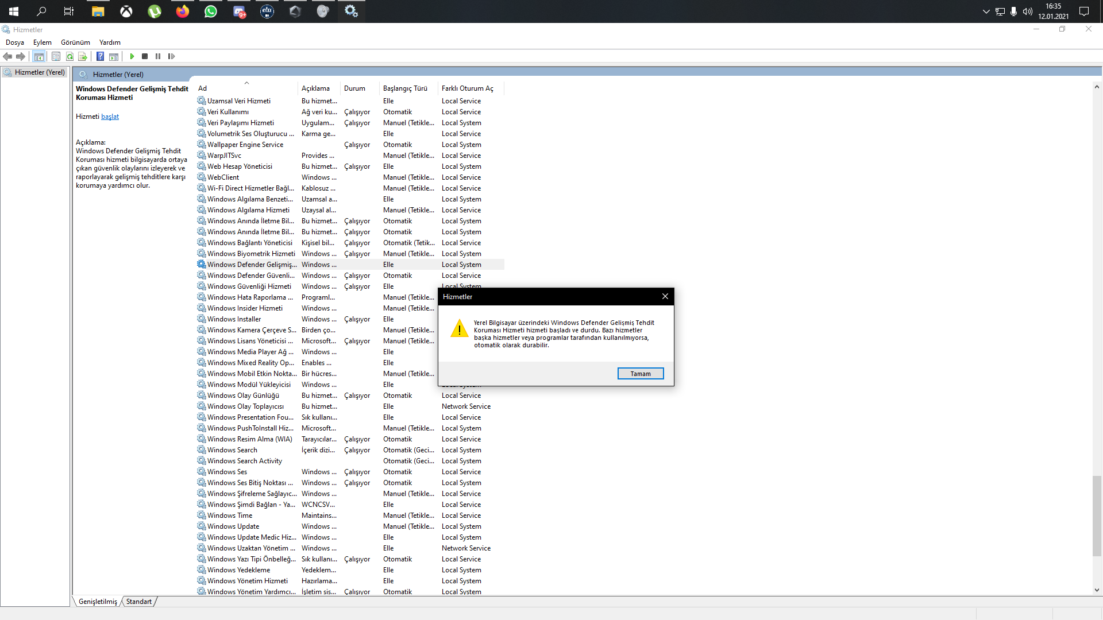1103x620 pixels.
Task: Click the Restart Service toolbar icon
Action: pos(171,56)
